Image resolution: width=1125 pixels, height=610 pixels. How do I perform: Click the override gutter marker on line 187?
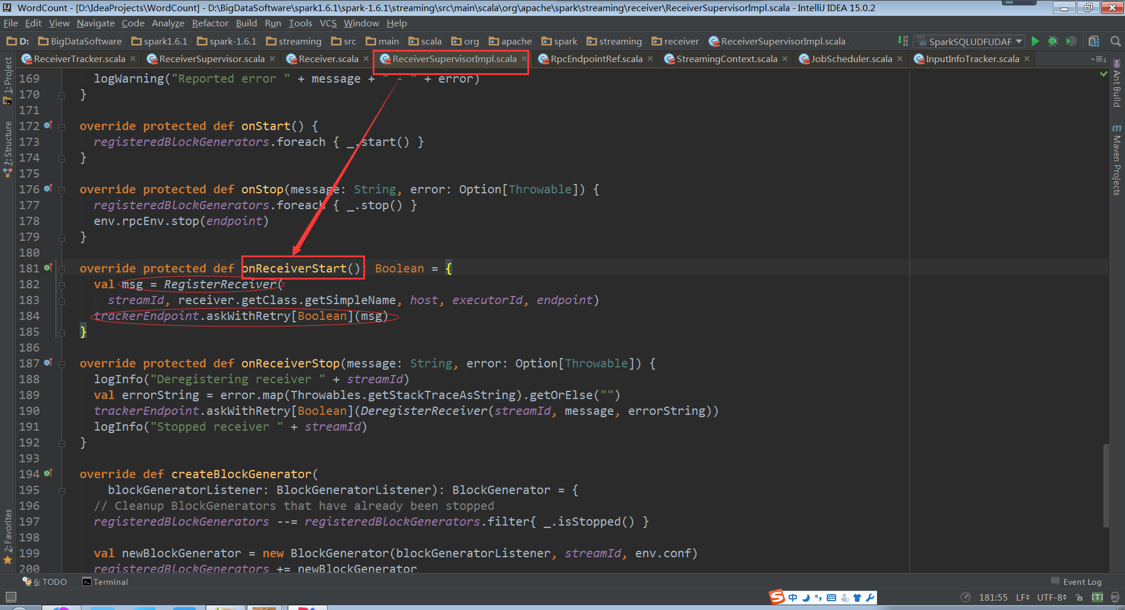tap(48, 362)
